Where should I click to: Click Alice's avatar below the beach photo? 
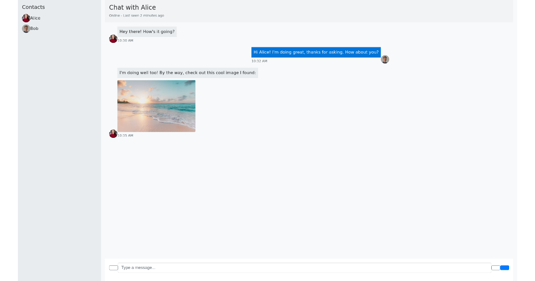point(113,133)
